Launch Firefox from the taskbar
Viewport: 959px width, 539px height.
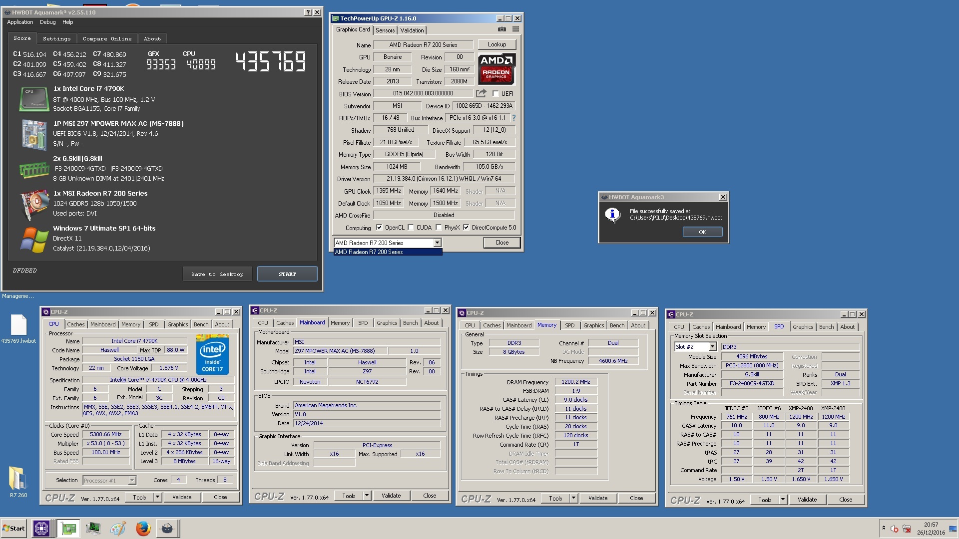click(143, 529)
